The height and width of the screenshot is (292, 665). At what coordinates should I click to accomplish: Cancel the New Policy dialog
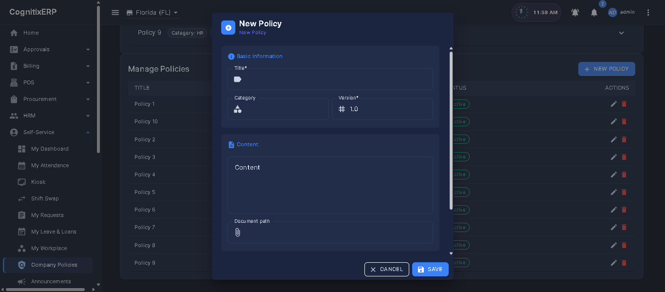pos(387,269)
